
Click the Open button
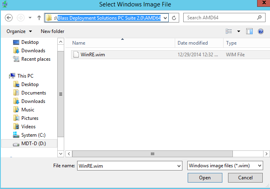(x=205, y=178)
